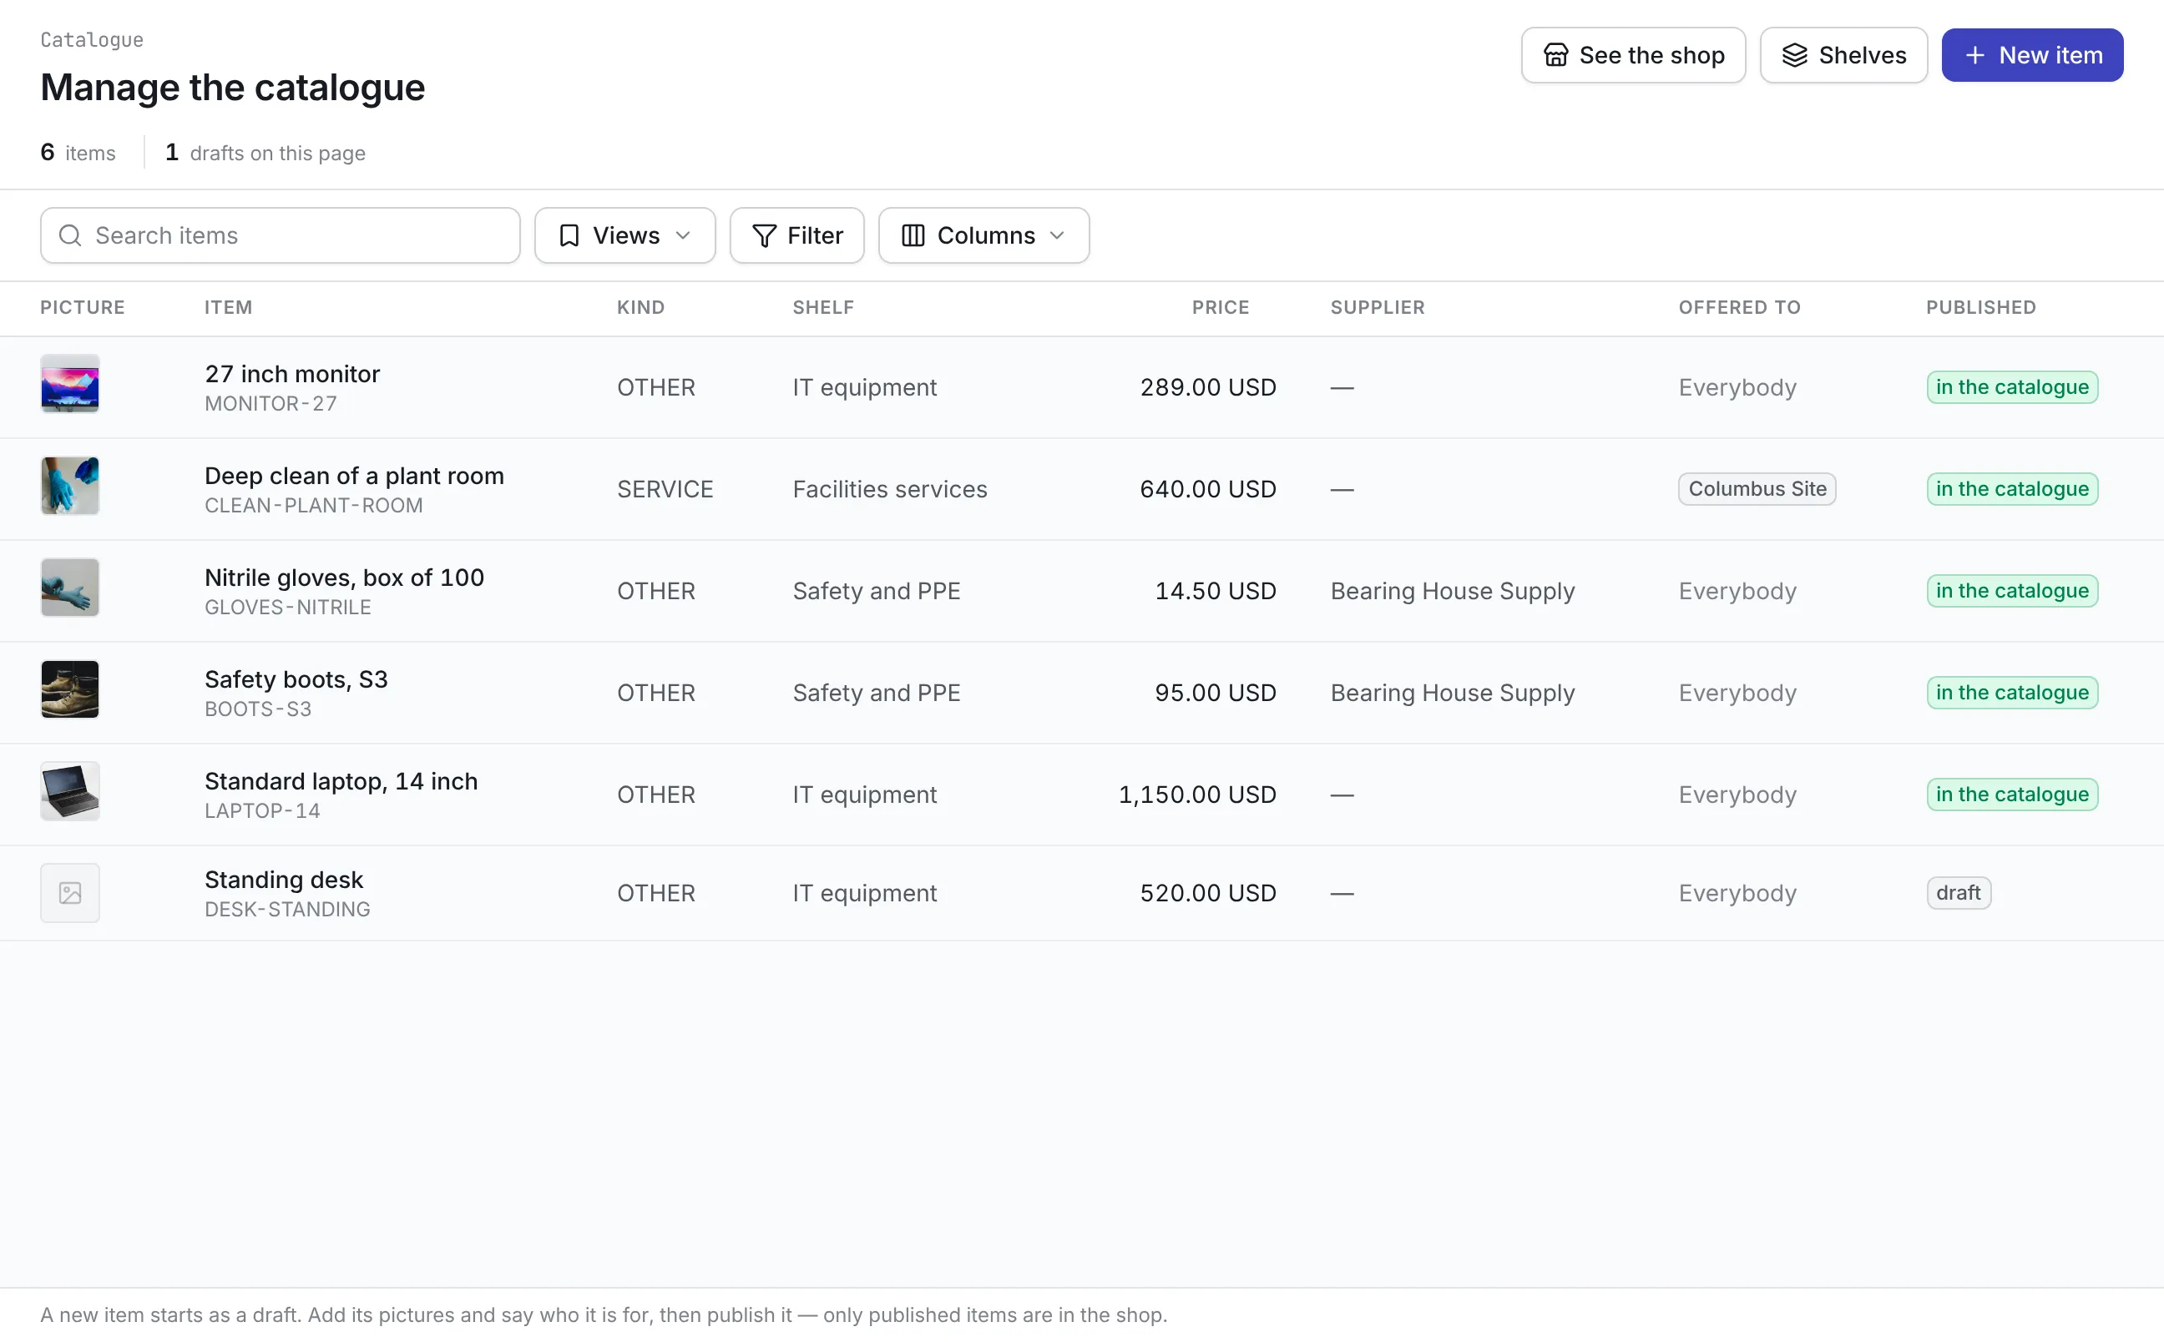Click in the catalogue badge for laptop

point(2011,795)
